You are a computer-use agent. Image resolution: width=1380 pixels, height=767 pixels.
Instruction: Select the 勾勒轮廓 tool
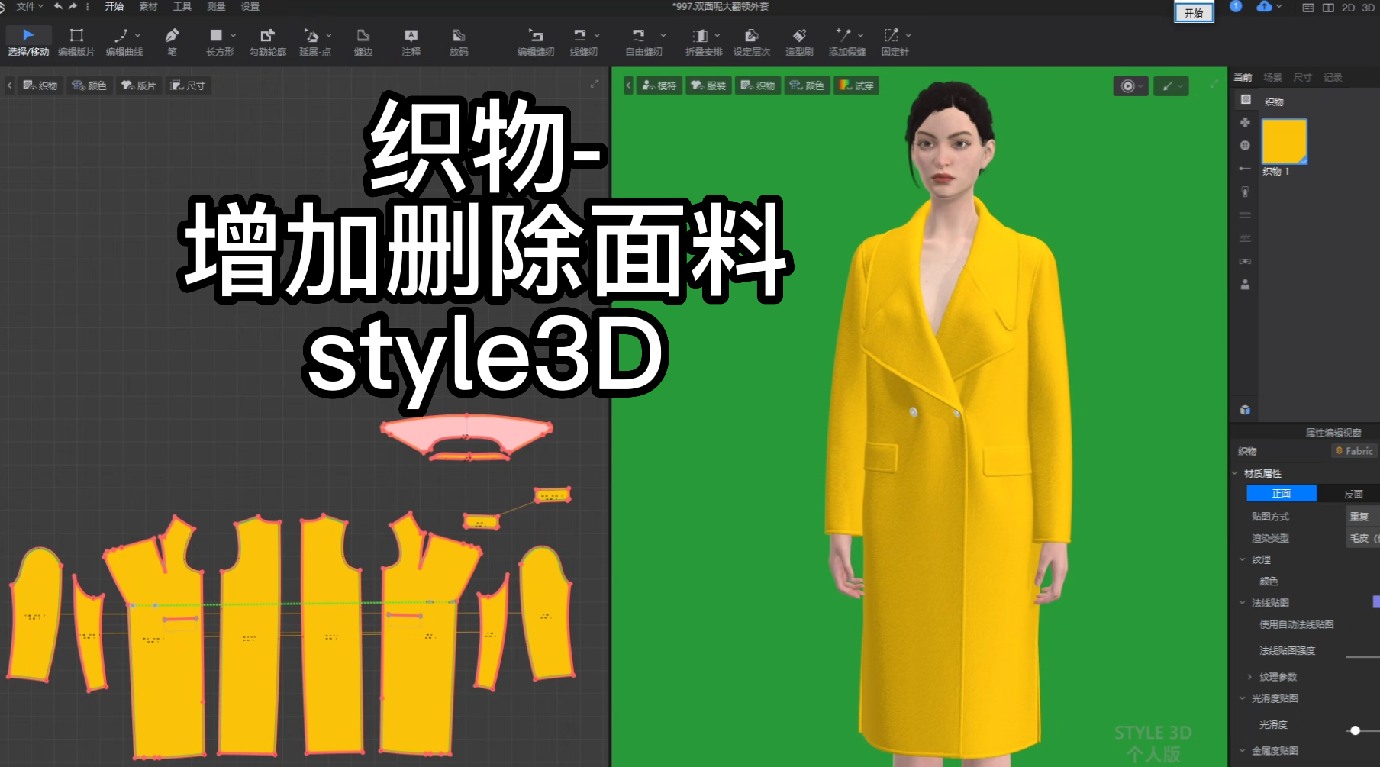point(267,42)
